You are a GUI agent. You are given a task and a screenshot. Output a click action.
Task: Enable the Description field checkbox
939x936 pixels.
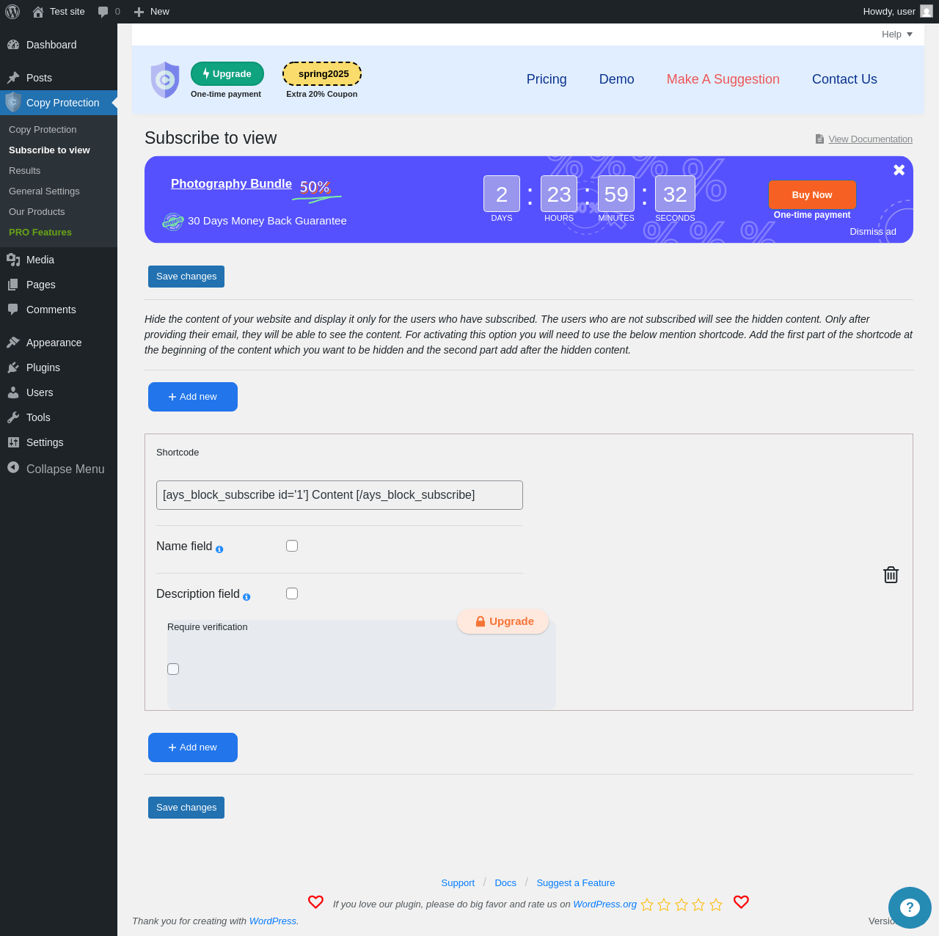[x=292, y=593]
